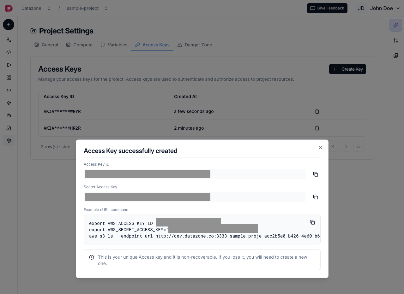
Task: Select the code editor icon in the sidebar
Action: coord(9,52)
